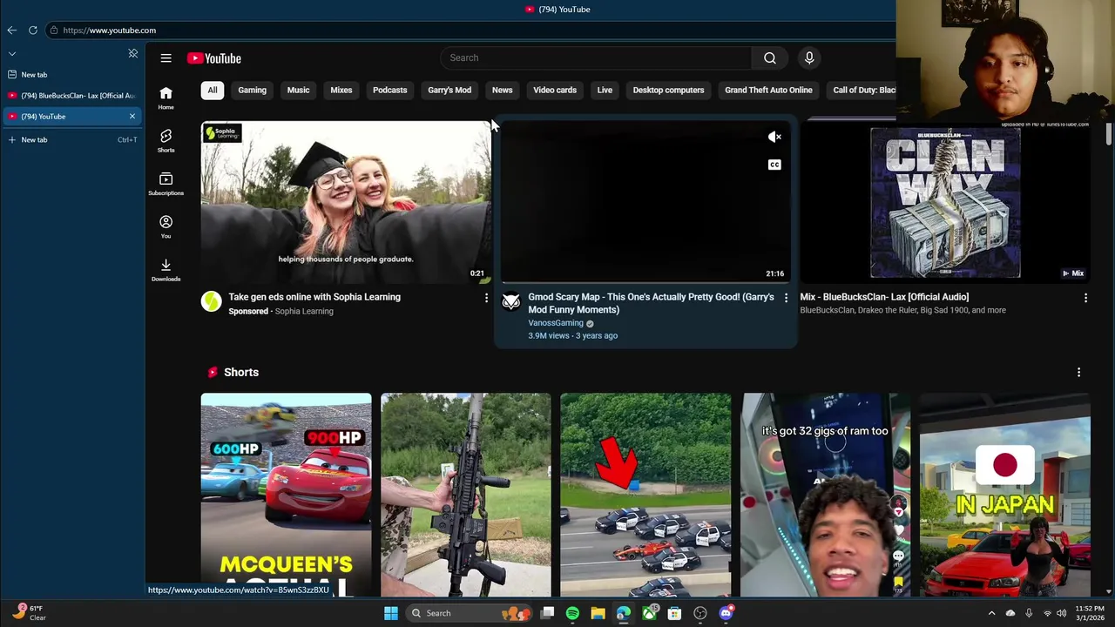Filter by Music chip
This screenshot has height=627, width=1115.
pyautogui.click(x=298, y=90)
